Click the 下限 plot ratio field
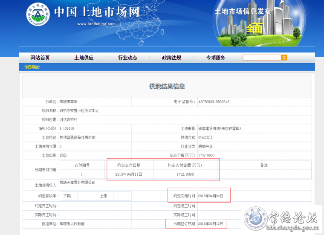Image resolution: width=324 pixels, height=235 pixels. 87,196
